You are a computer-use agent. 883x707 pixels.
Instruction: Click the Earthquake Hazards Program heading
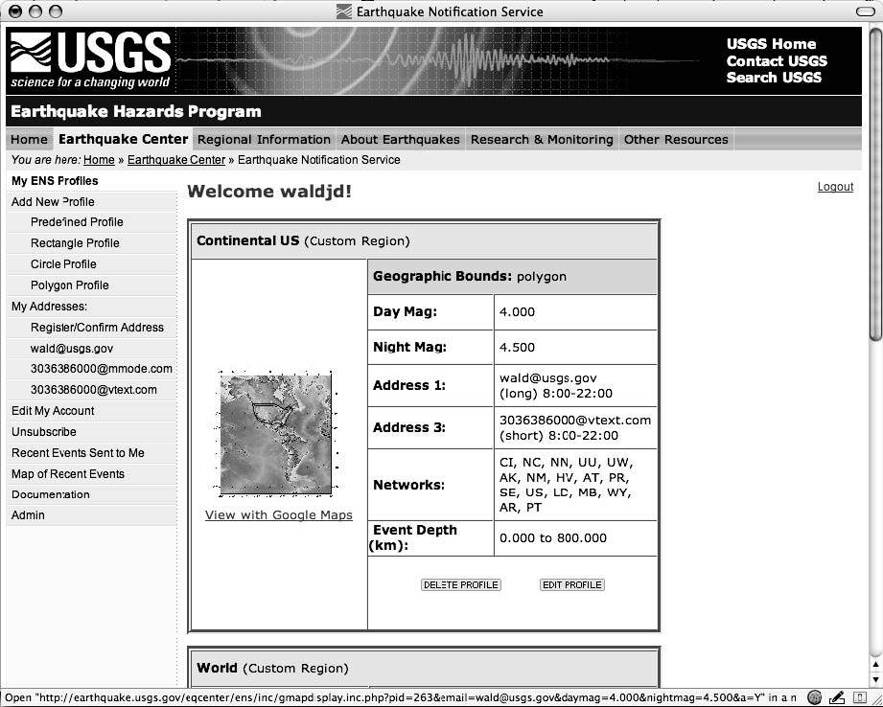click(x=136, y=111)
